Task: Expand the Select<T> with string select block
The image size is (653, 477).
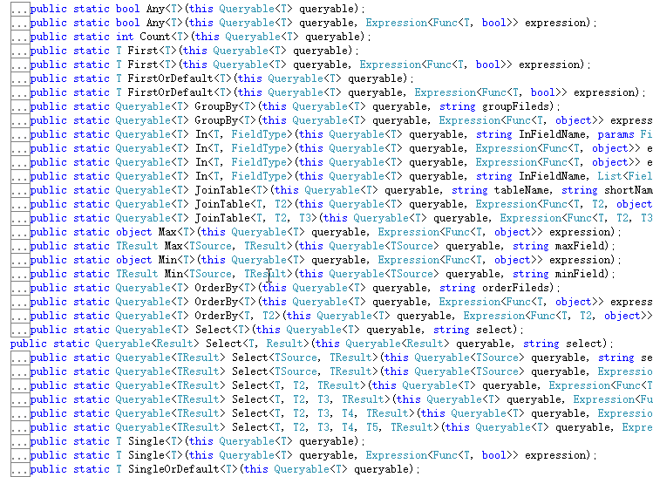Action: [x=19, y=330]
